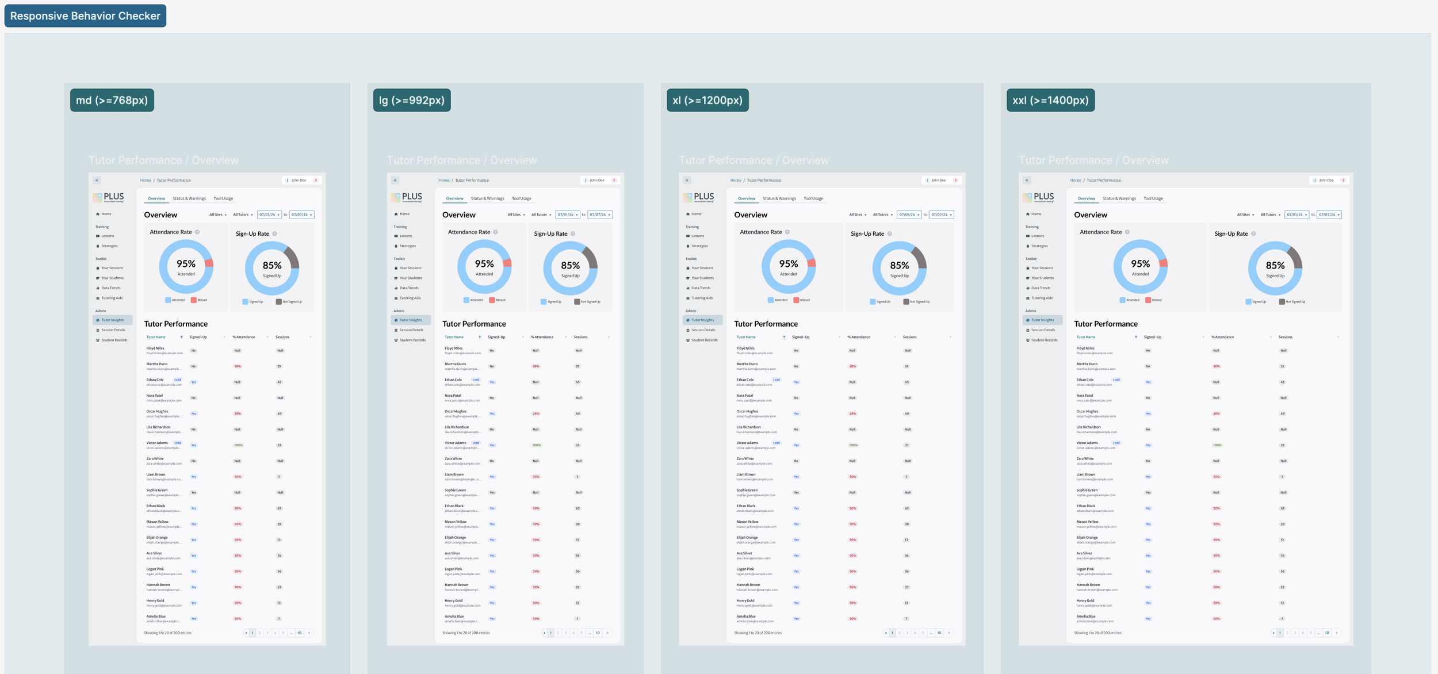Click Home icon in lg frame sidebar

[396, 214]
